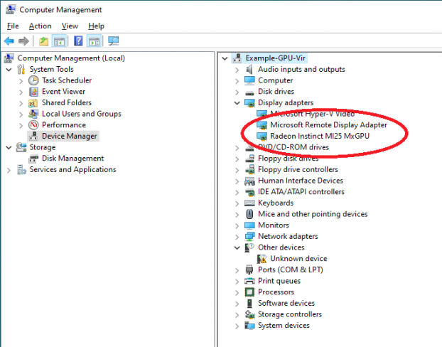Click the Back arrow toolbar icon
This screenshot has width=442, height=347.
9,41
